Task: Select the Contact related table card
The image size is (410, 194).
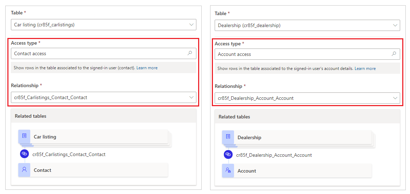Action: click(93, 170)
